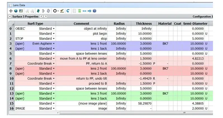Click the globe icon in the toolbar
This screenshot has height=118, width=223.
pyautogui.click(x=16, y=11)
